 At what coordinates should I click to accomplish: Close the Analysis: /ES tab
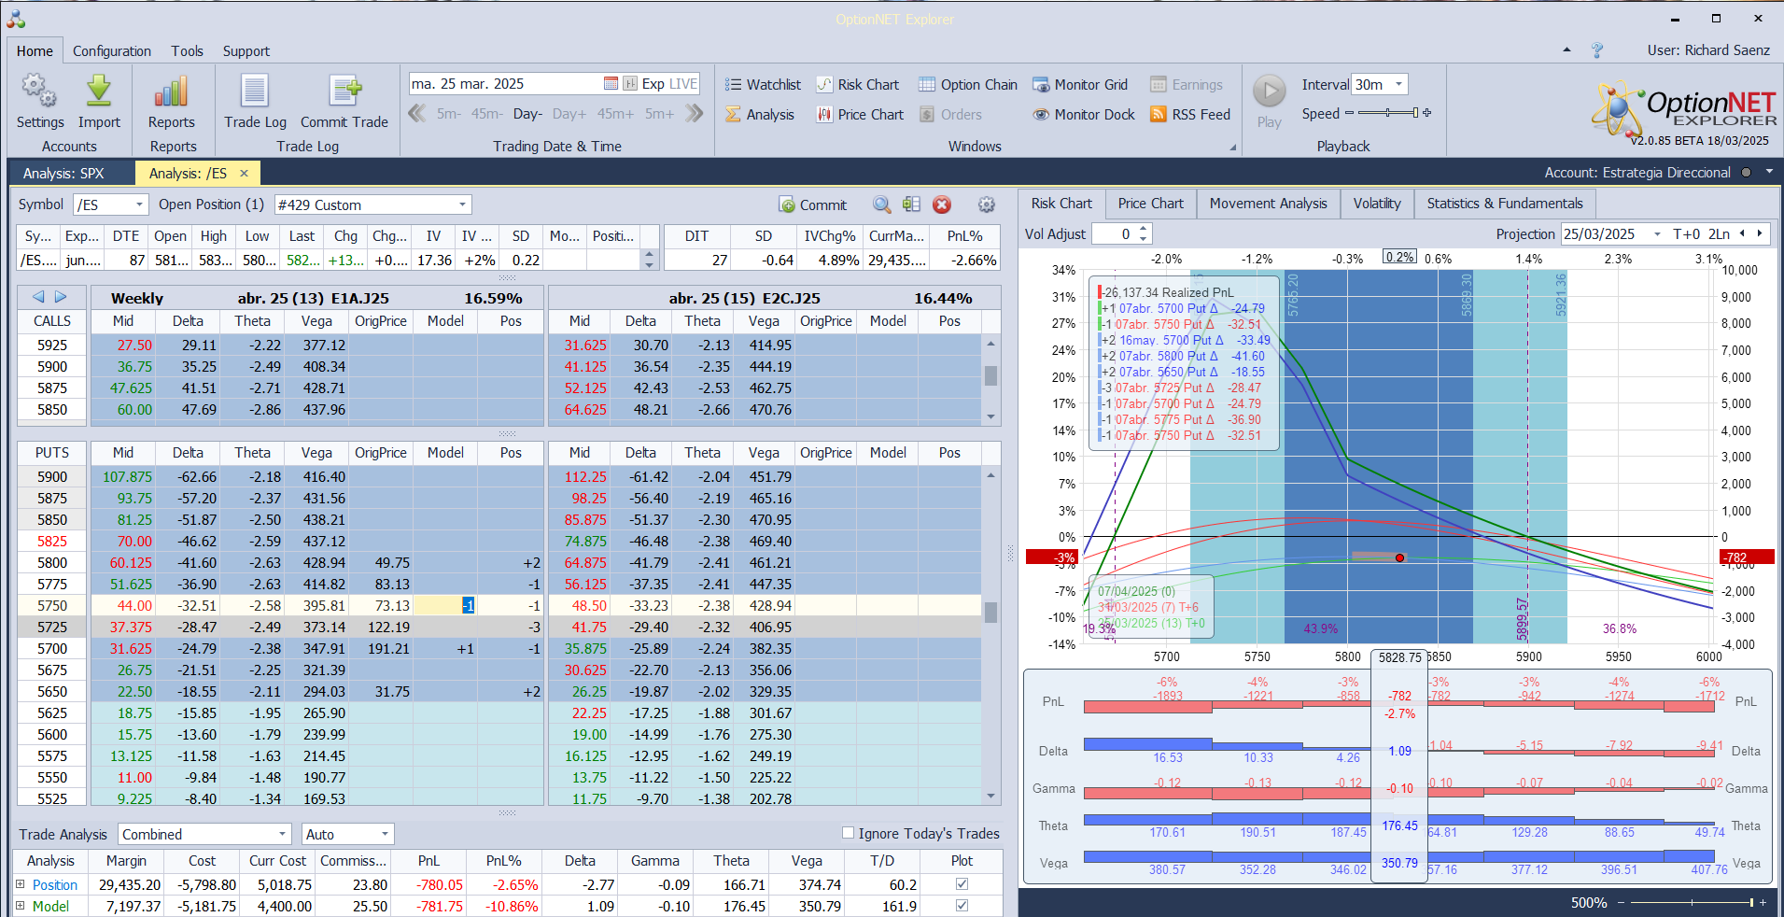point(245,173)
